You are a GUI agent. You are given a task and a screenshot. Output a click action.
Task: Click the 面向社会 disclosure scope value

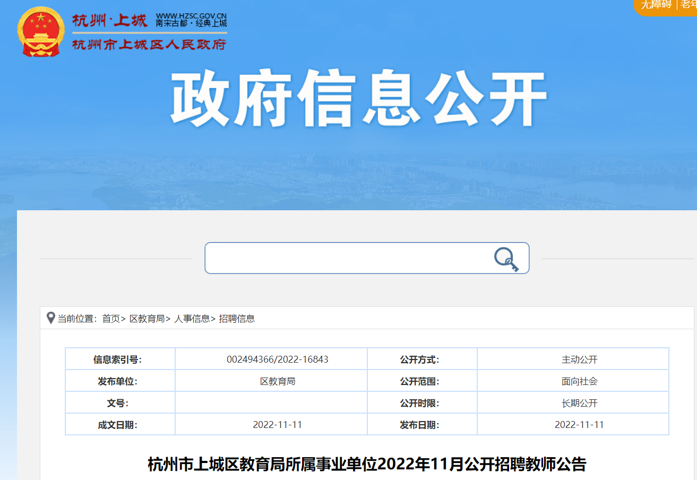point(579,381)
